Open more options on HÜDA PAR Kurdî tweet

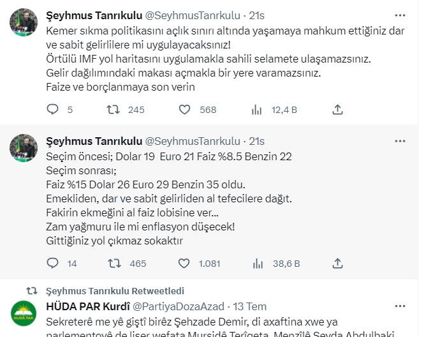(x=400, y=306)
